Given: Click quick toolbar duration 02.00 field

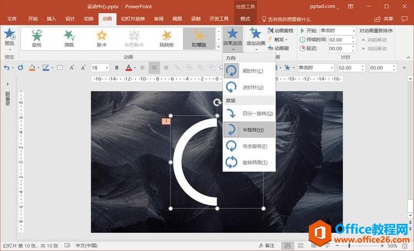Looking at the screenshot, I should tap(351, 68).
